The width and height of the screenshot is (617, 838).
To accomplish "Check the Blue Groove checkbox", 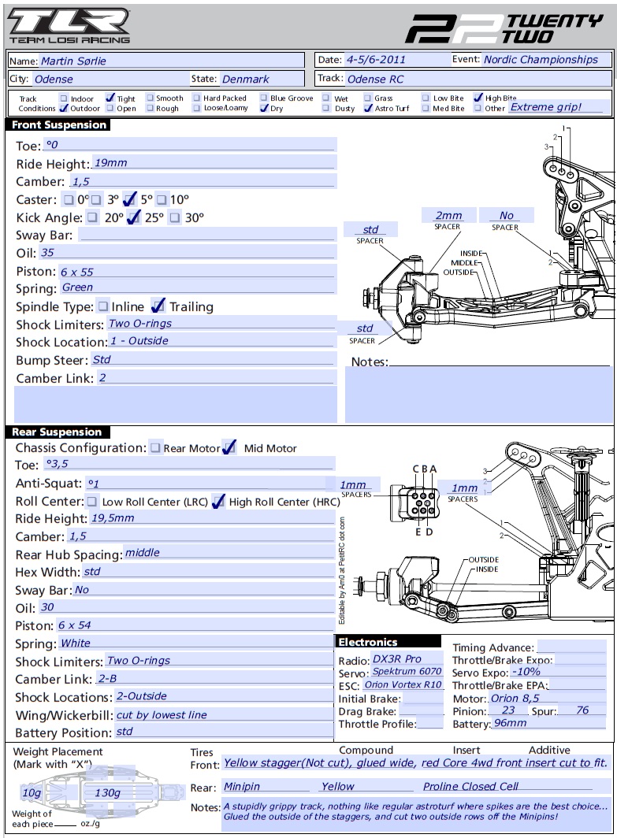I will pyautogui.click(x=264, y=98).
